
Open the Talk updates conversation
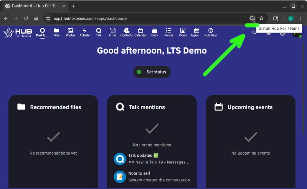152,159
